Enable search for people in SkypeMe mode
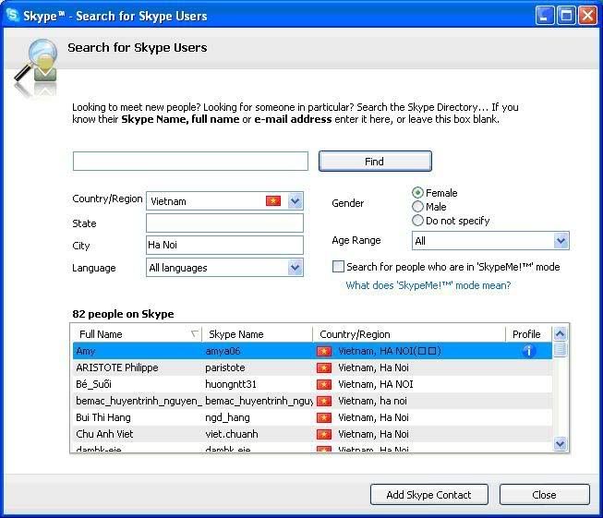Screen dimensions: 603x518 point(338,267)
